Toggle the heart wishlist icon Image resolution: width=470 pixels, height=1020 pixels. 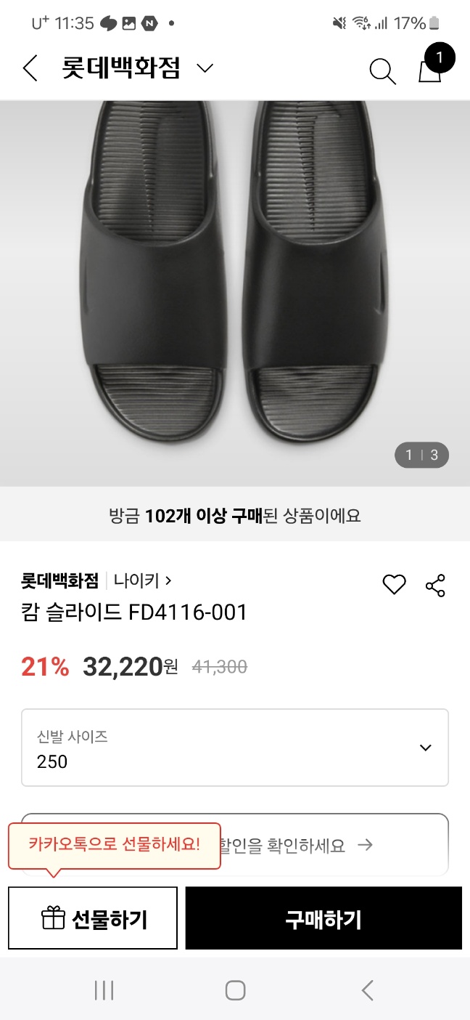(x=394, y=585)
